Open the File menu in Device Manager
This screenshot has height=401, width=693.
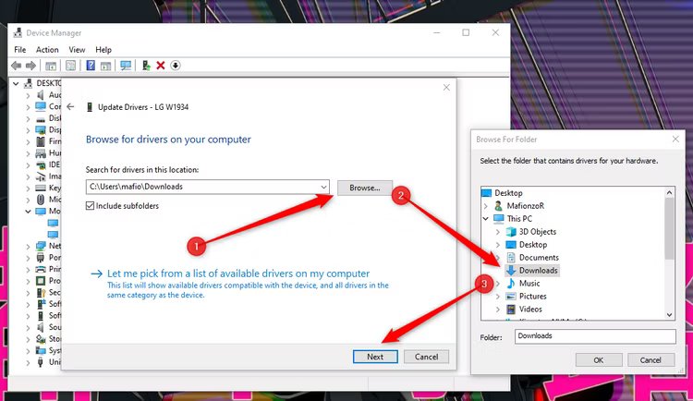pyautogui.click(x=20, y=50)
